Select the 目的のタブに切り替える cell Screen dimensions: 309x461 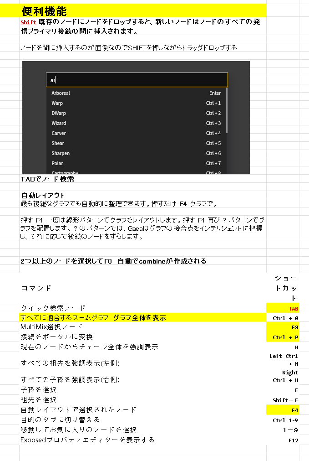click(x=143, y=420)
